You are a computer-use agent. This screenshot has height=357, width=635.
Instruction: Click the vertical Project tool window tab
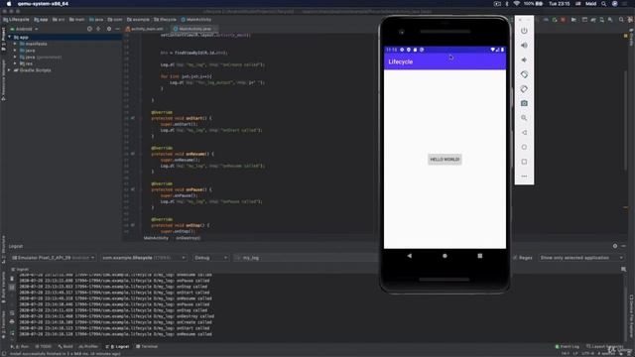[x=3, y=39]
